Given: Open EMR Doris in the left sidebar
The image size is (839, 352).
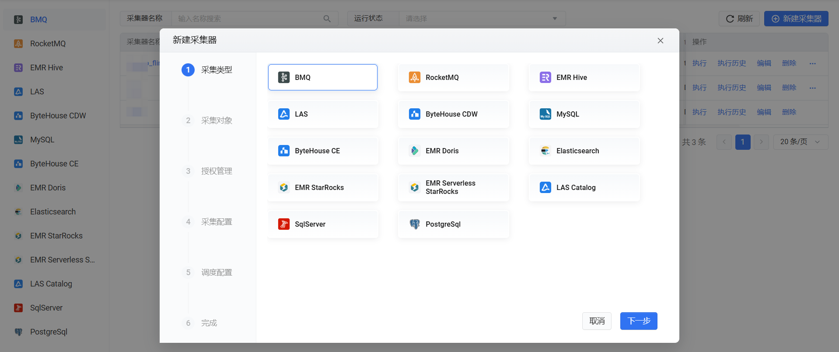Looking at the screenshot, I should point(54,188).
